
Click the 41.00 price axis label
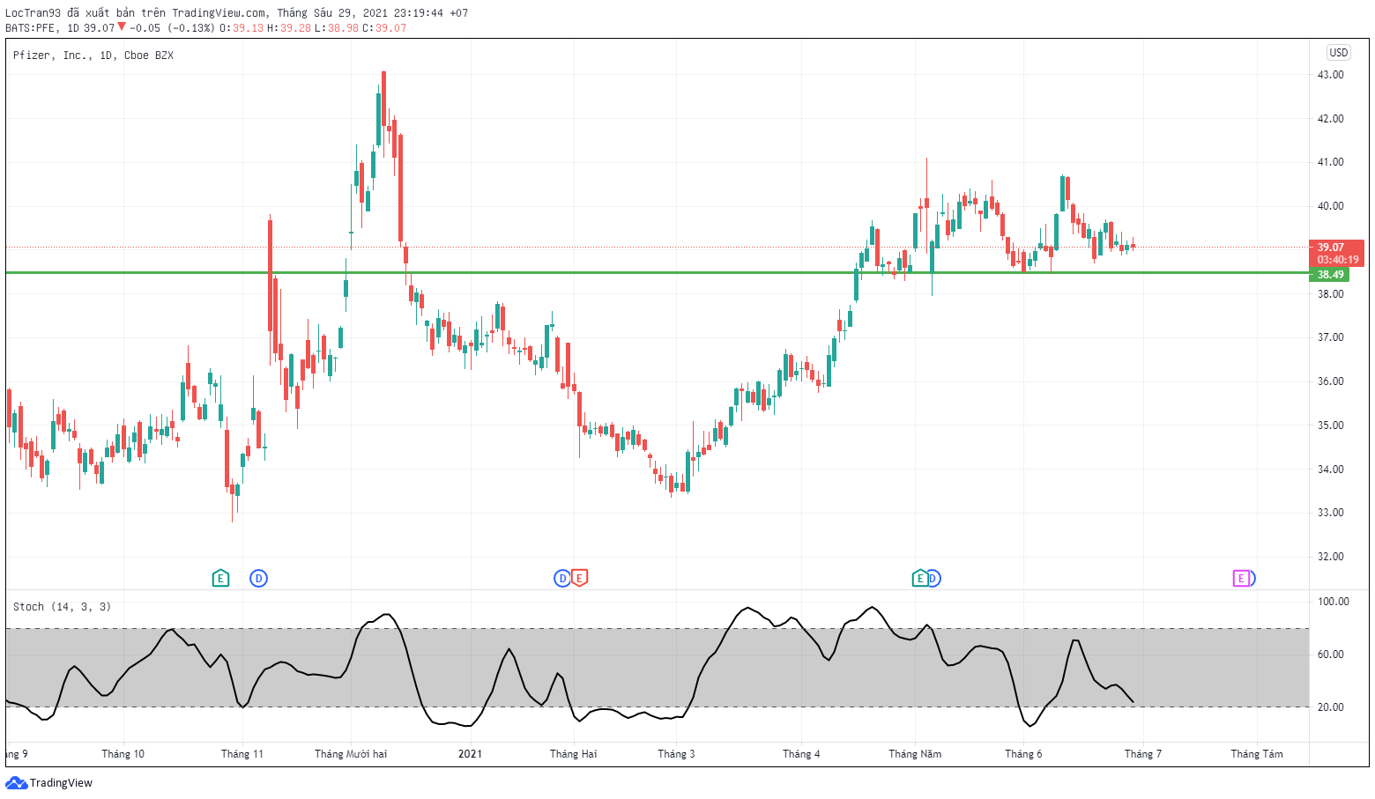pyautogui.click(x=1331, y=162)
